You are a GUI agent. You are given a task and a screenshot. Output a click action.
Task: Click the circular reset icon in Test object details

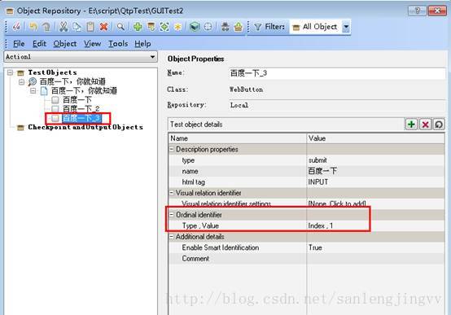(x=439, y=125)
